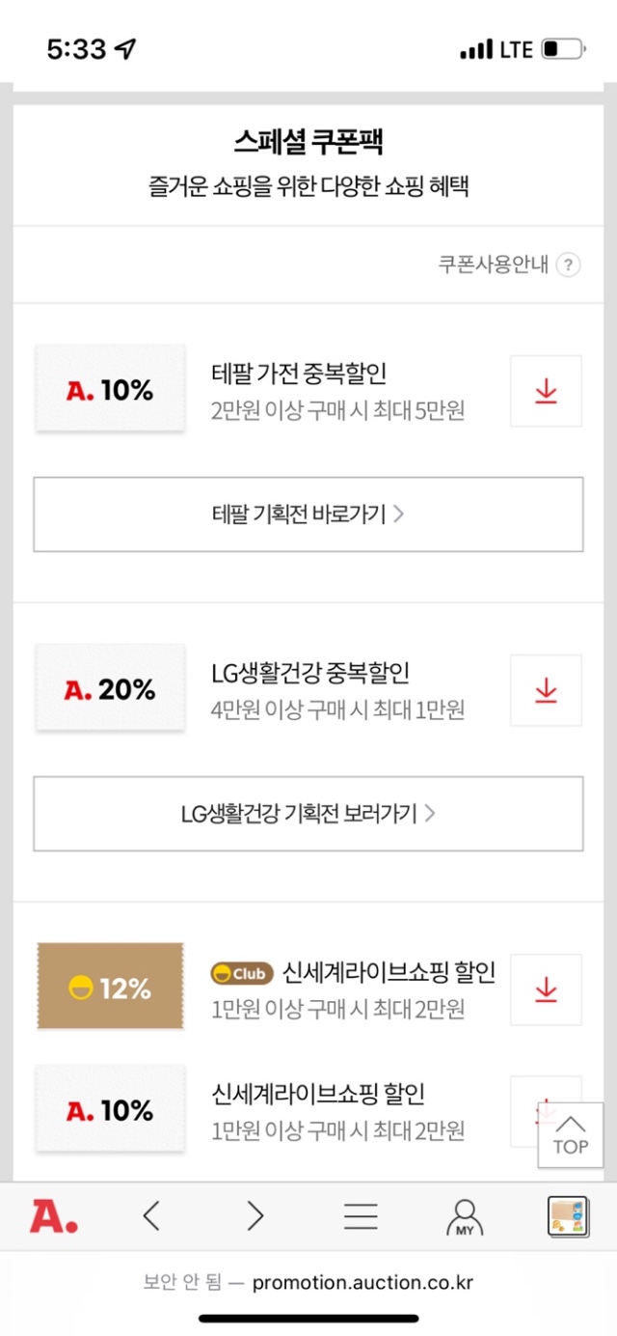This screenshot has height=1336, width=617.
Task: Download the 테팔 가전 중복할인 coupon
Action: click(546, 391)
